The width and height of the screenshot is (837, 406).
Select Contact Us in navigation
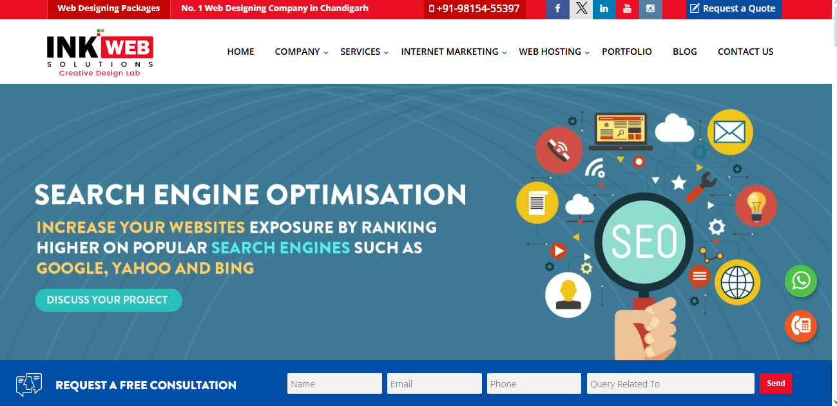pyautogui.click(x=746, y=52)
